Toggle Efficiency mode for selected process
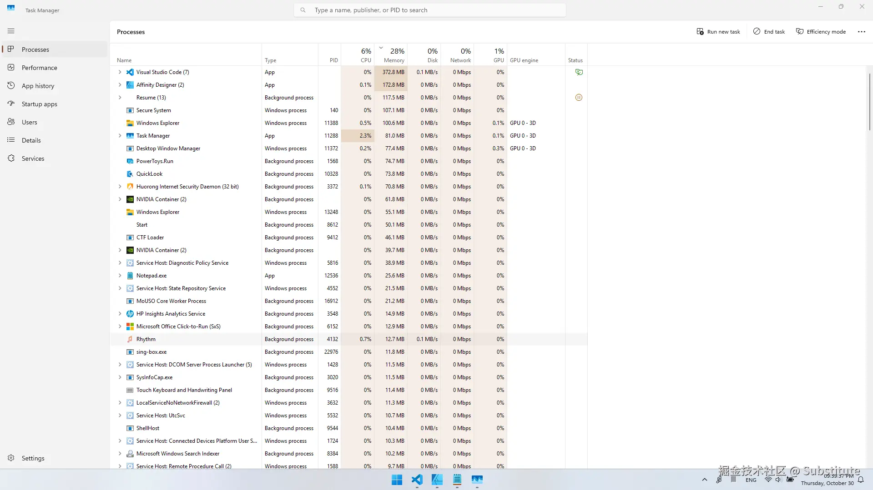This screenshot has width=873, height=490. 821,32
